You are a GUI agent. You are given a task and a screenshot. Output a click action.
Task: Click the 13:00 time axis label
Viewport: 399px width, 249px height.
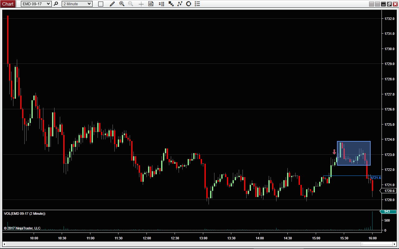[203, 238]
